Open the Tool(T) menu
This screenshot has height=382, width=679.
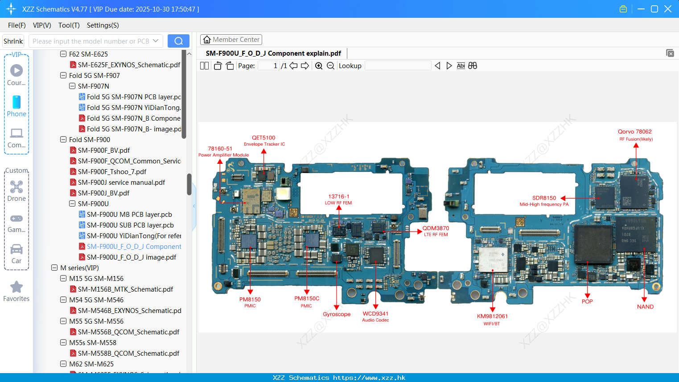point(69,25)
